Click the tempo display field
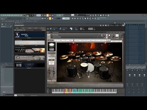 [39, 15]
